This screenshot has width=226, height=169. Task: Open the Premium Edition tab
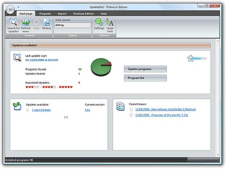(83, 14)
